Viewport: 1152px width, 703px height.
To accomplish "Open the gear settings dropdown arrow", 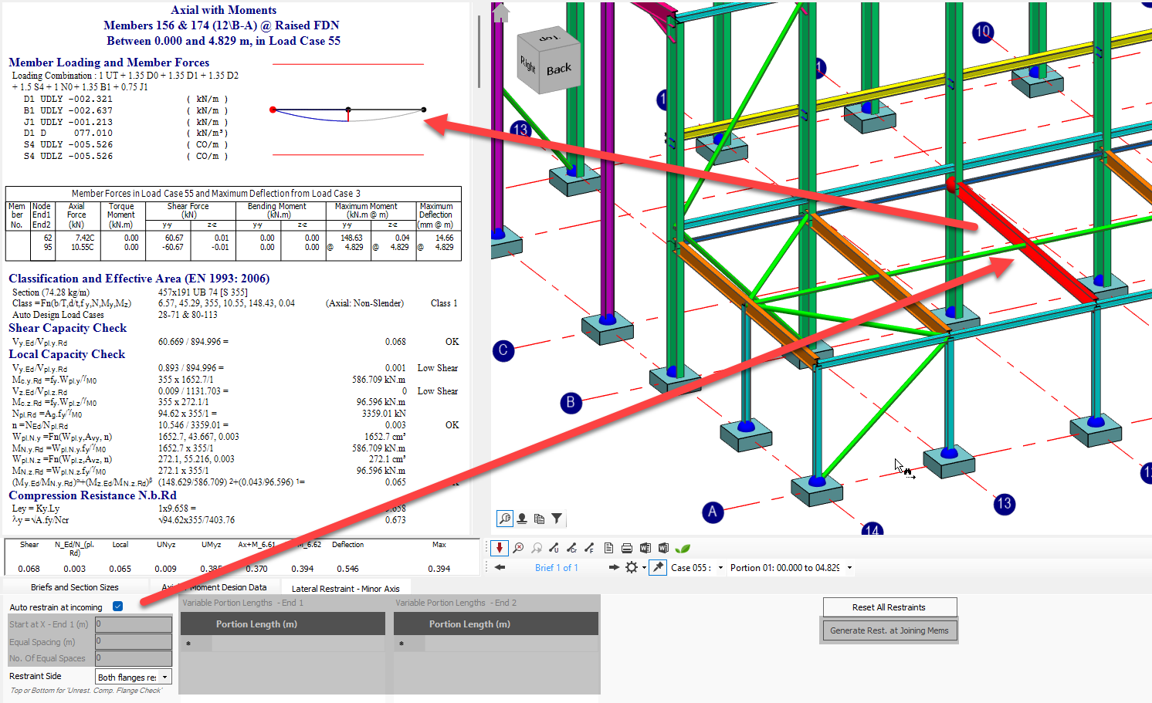I will [644, 568].
